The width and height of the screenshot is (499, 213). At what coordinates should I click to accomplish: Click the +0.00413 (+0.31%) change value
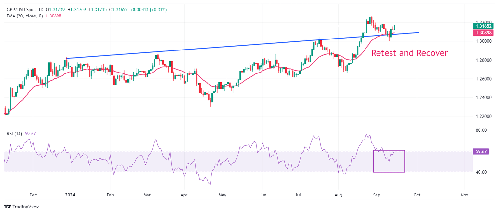(149, 10)
